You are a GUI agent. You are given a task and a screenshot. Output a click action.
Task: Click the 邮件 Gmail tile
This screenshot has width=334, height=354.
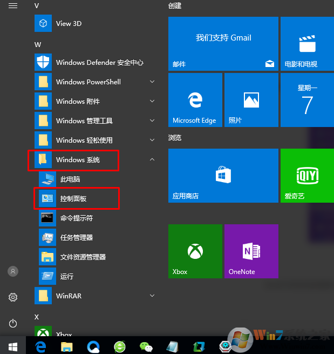[223, 43]
